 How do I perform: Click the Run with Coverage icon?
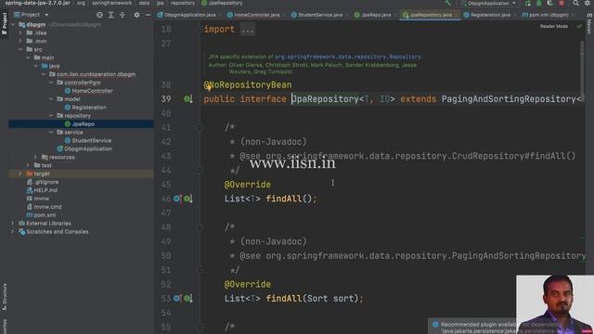(550, 3)
